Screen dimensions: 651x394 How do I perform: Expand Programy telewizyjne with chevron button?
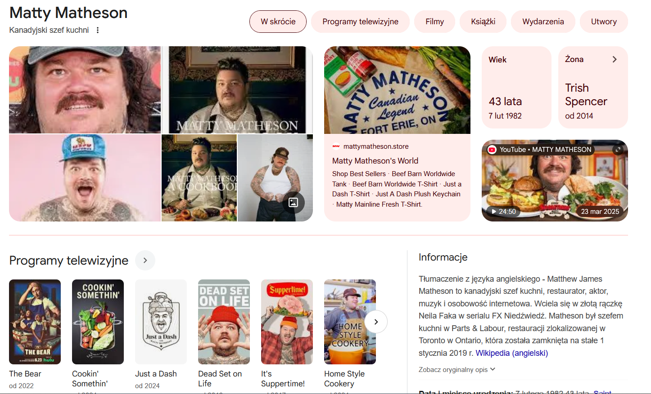(x=145, y=261)
